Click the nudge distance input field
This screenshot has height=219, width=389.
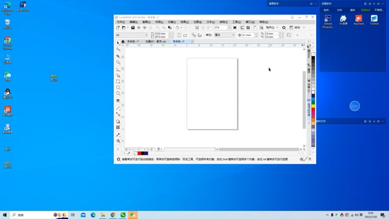[x=248, y=35]
